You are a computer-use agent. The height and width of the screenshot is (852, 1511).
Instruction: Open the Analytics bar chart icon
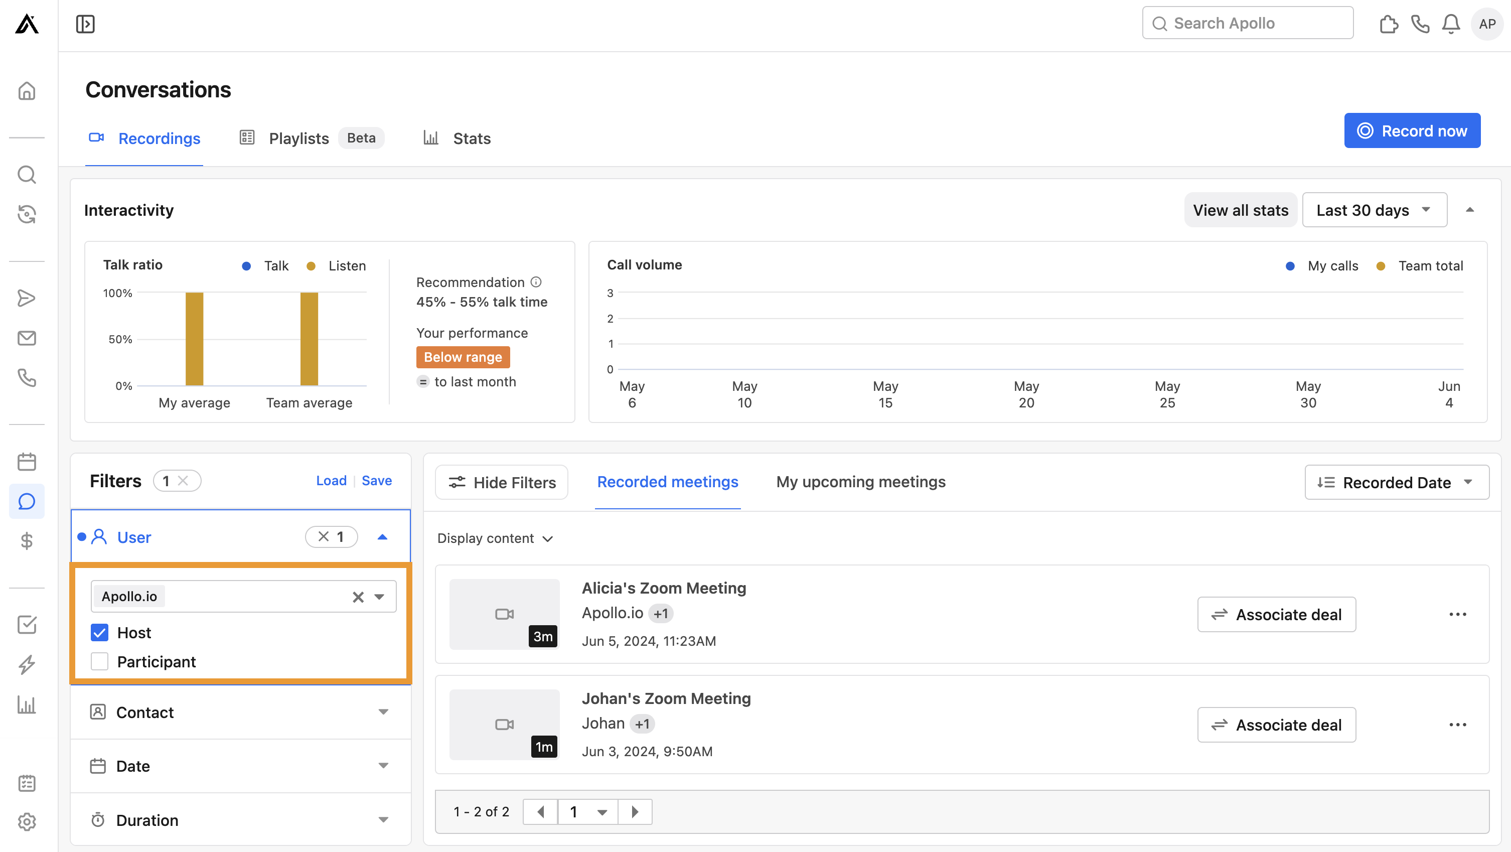click(27, 704)
